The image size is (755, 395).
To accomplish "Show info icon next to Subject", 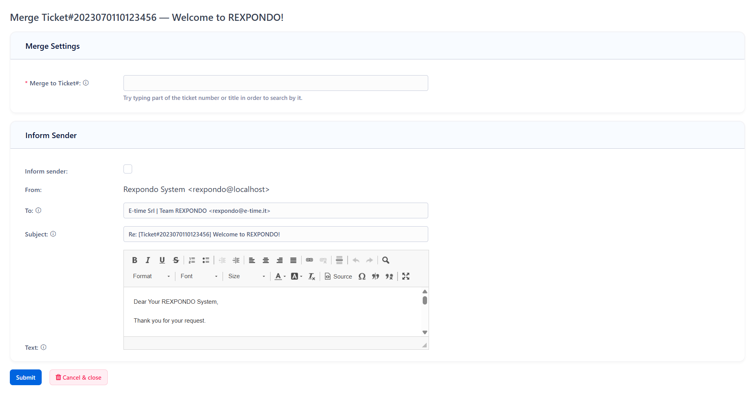I will 53,234.
